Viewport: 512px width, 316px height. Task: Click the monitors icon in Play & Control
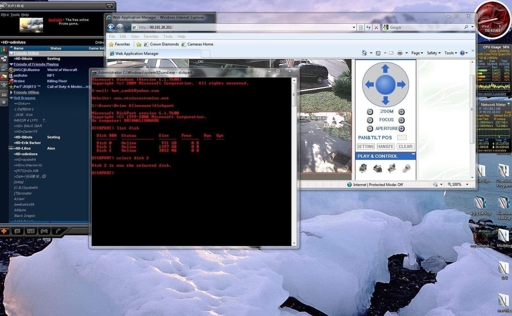click(x=363, y=168)
